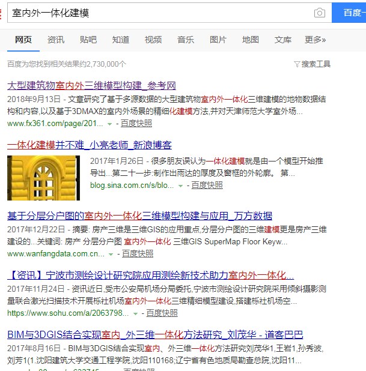Click snippet text dated 2018年9月13日
Screen dimensions: 366x371
tap(166, 105)
